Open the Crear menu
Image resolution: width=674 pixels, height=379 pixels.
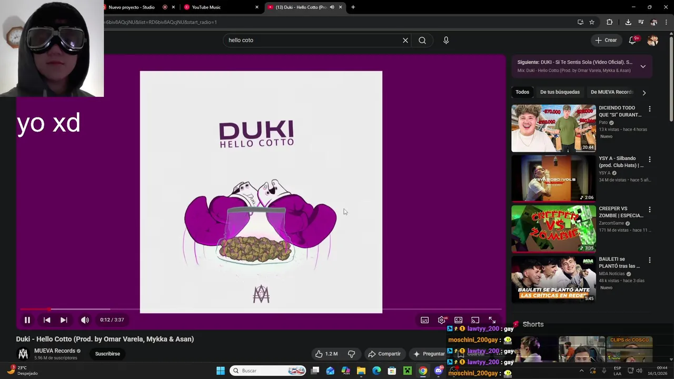tap(606, 40)
